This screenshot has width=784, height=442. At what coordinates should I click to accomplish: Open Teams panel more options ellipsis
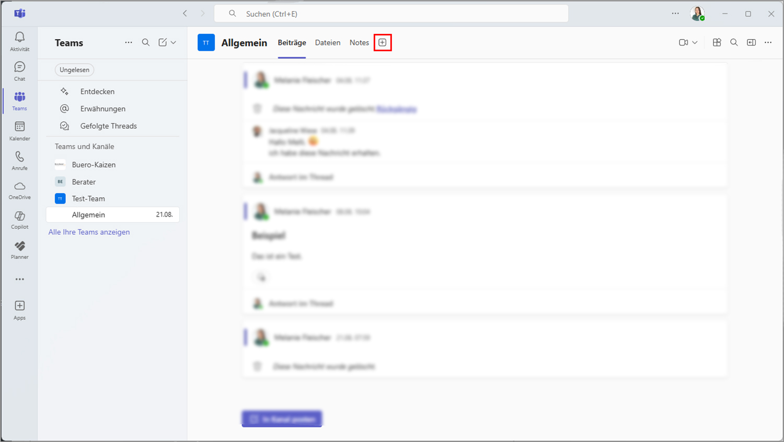(x=129, y=43)
